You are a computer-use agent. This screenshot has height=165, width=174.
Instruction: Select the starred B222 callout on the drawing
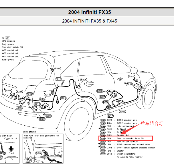pyautogui.click(x=42, y=119)
